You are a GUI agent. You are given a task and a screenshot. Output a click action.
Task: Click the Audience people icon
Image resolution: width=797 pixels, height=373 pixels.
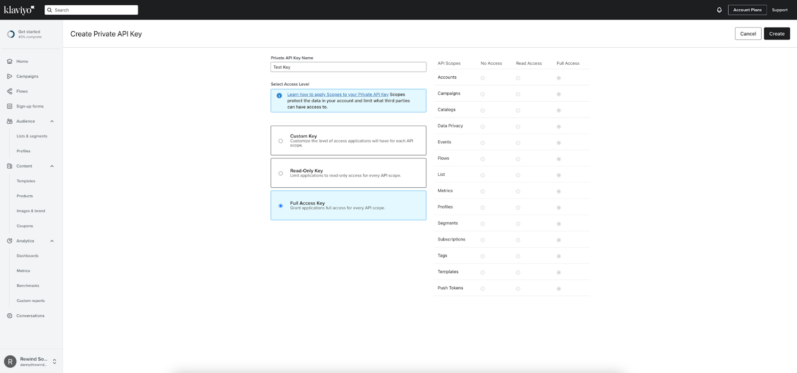point(9,121)
